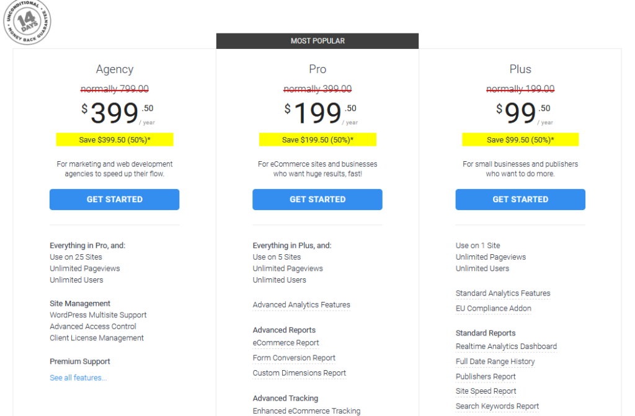635x416 pixels.
Task: Click Full Date Range History feature
Action: coord(495,361)
